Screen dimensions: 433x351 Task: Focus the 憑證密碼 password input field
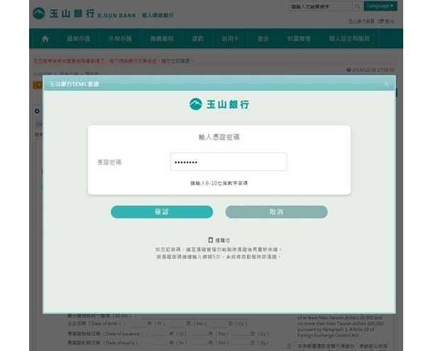[229, 162]
